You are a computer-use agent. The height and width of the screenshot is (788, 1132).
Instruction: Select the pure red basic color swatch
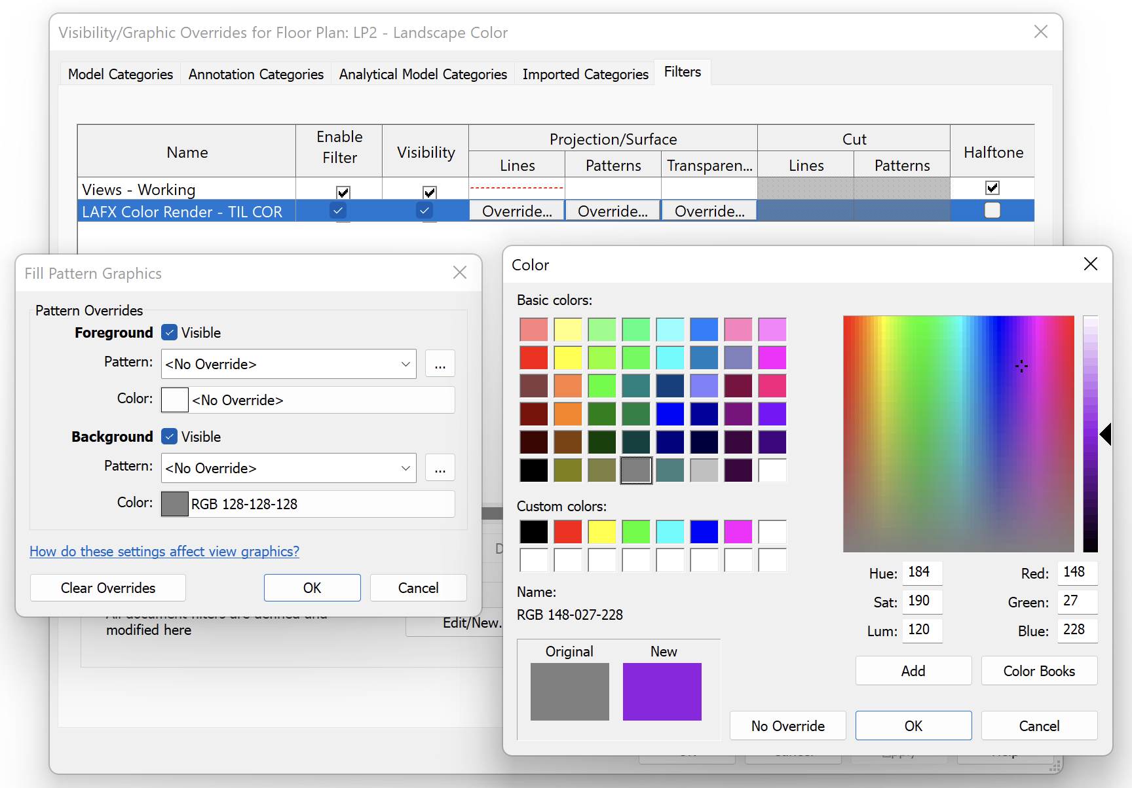click(534, 357)
